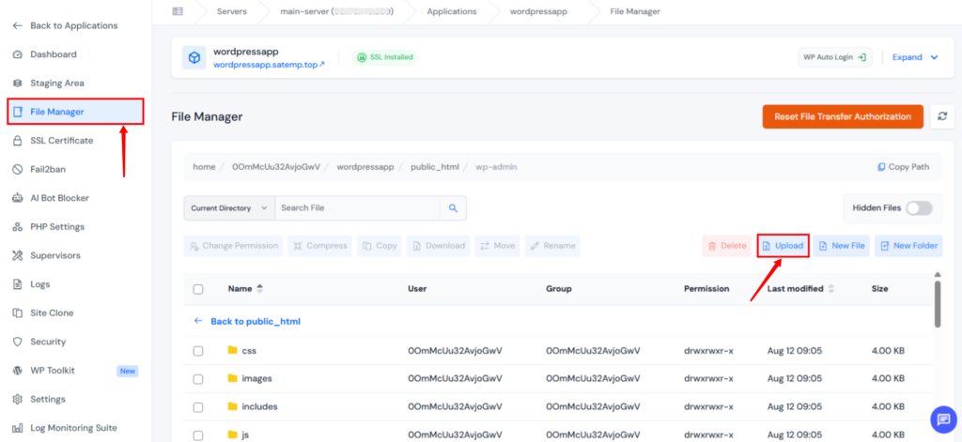Click the Security shield icon
The width and height of the screenshot is (962, 442).
18,343
